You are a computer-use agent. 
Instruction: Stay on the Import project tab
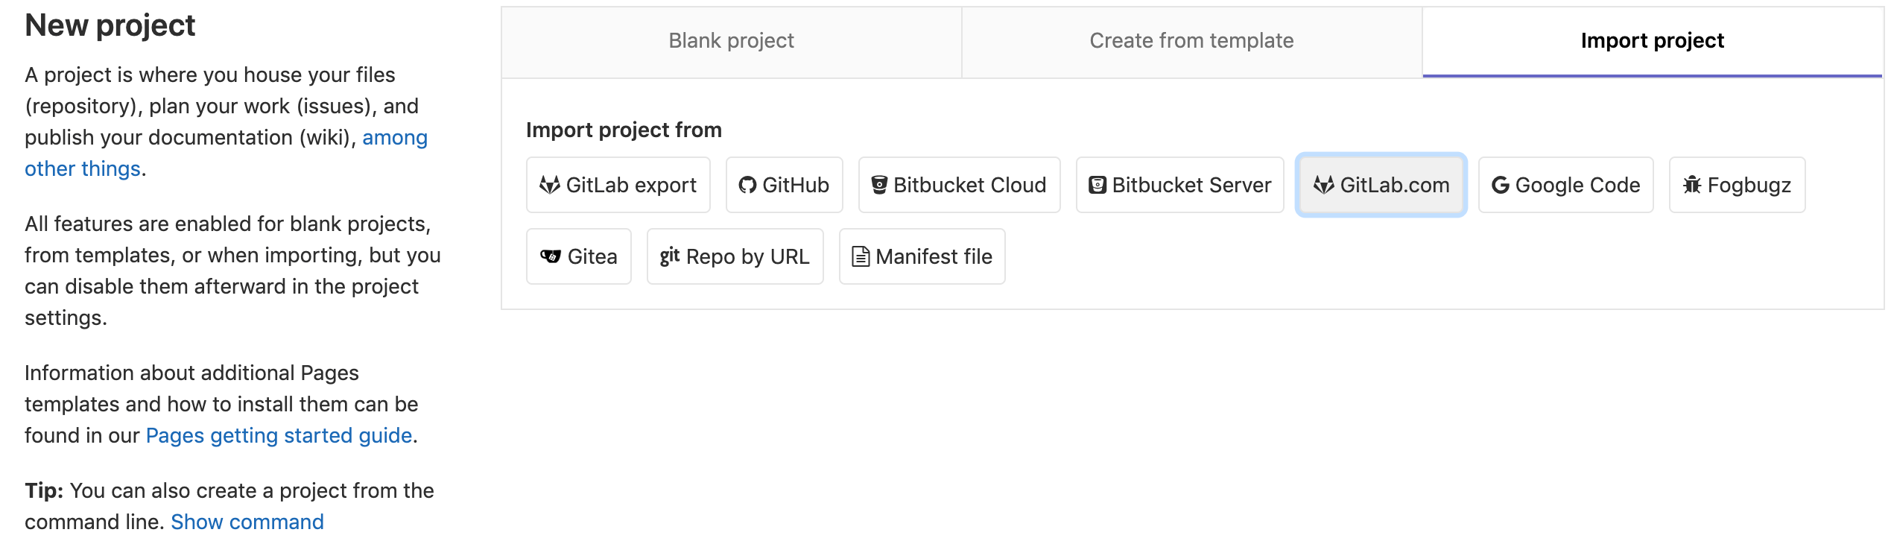coord(1652,40)
